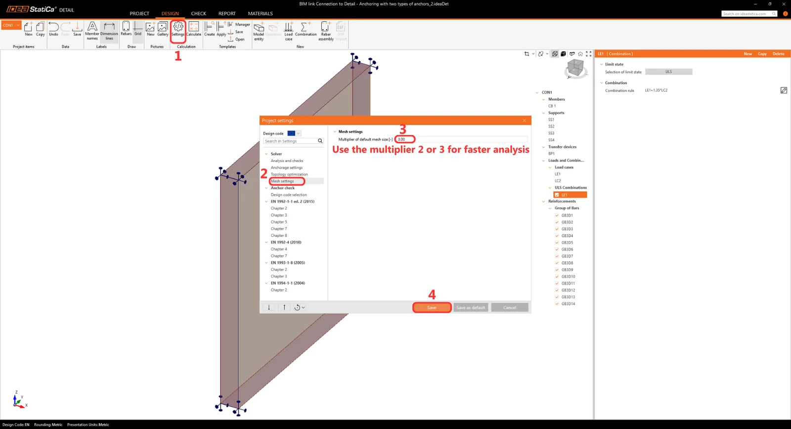Open the MATERIALS tab

click(x=261, y=13)
